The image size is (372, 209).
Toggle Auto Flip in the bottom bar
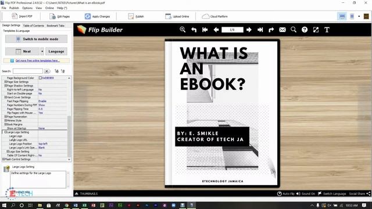pos(285,193)
